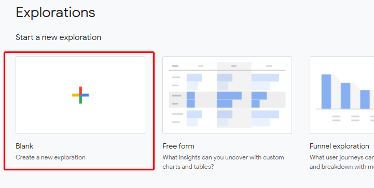Click the Explorations page heading
374x188 pixels.
coord(56,12)
